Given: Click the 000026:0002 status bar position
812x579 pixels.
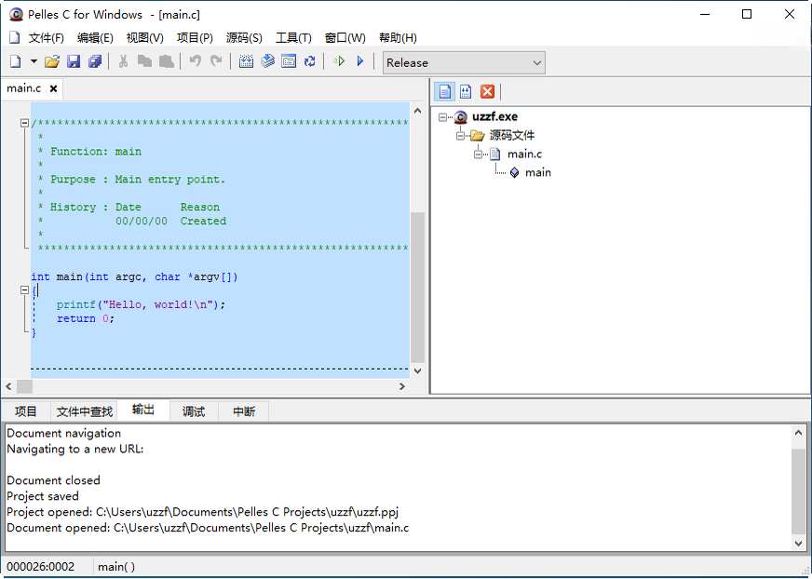Looking at the screenshot, I should pos(40,567).
